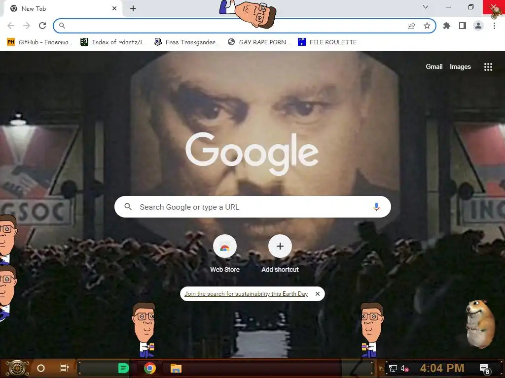
Task: Launch the green notes app on taskbar
Action: point(123,368)
